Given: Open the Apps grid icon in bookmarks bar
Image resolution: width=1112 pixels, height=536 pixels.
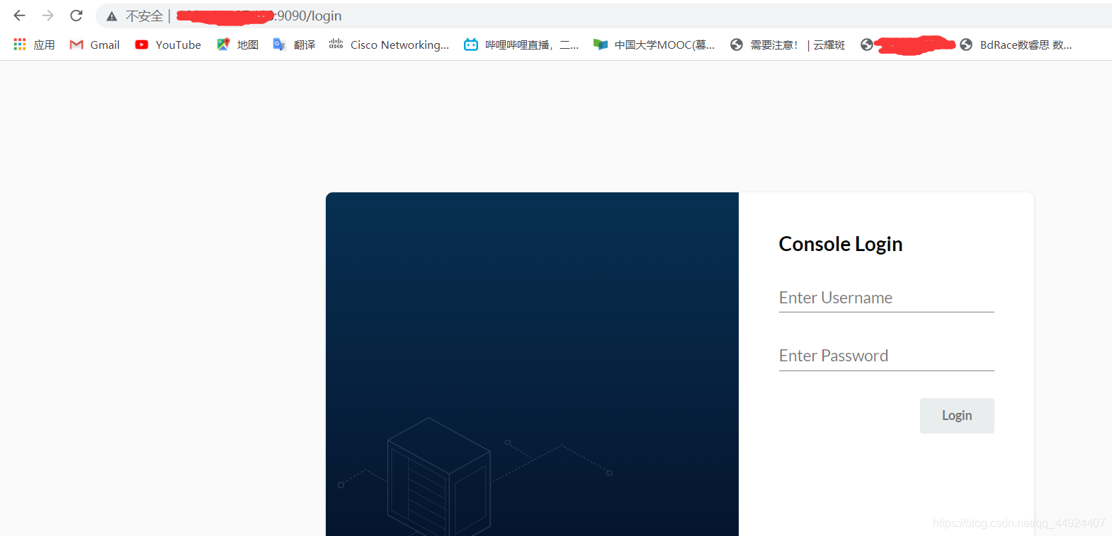Looking at the screenshot, I should pyautogui.click(x=20, y=45).
